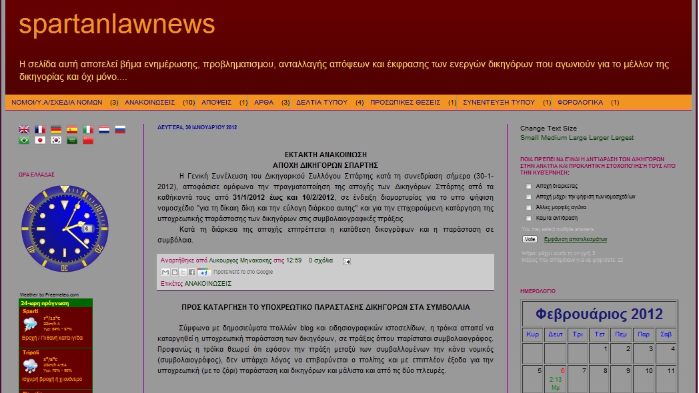The width and height of the screenshot is (699, 393).
Task: Choose the French flag translation
Action: (x=40, y=130)
